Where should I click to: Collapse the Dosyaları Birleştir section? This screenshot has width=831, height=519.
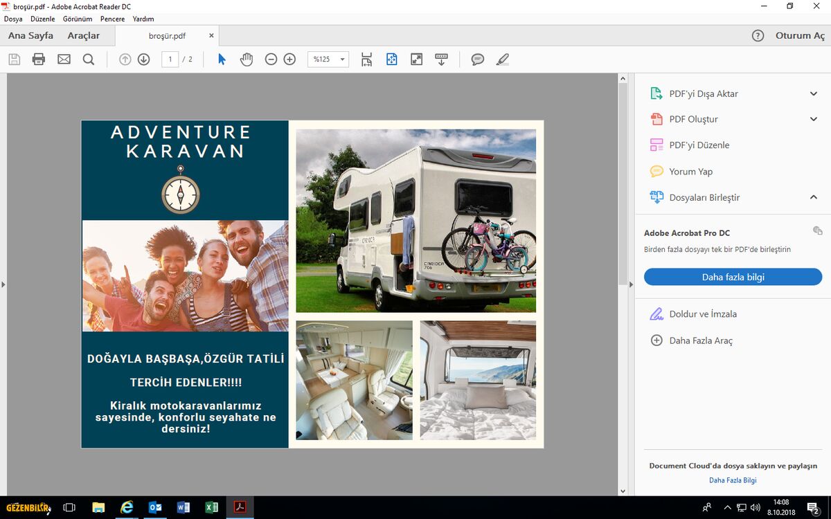(x=813, y=197)
